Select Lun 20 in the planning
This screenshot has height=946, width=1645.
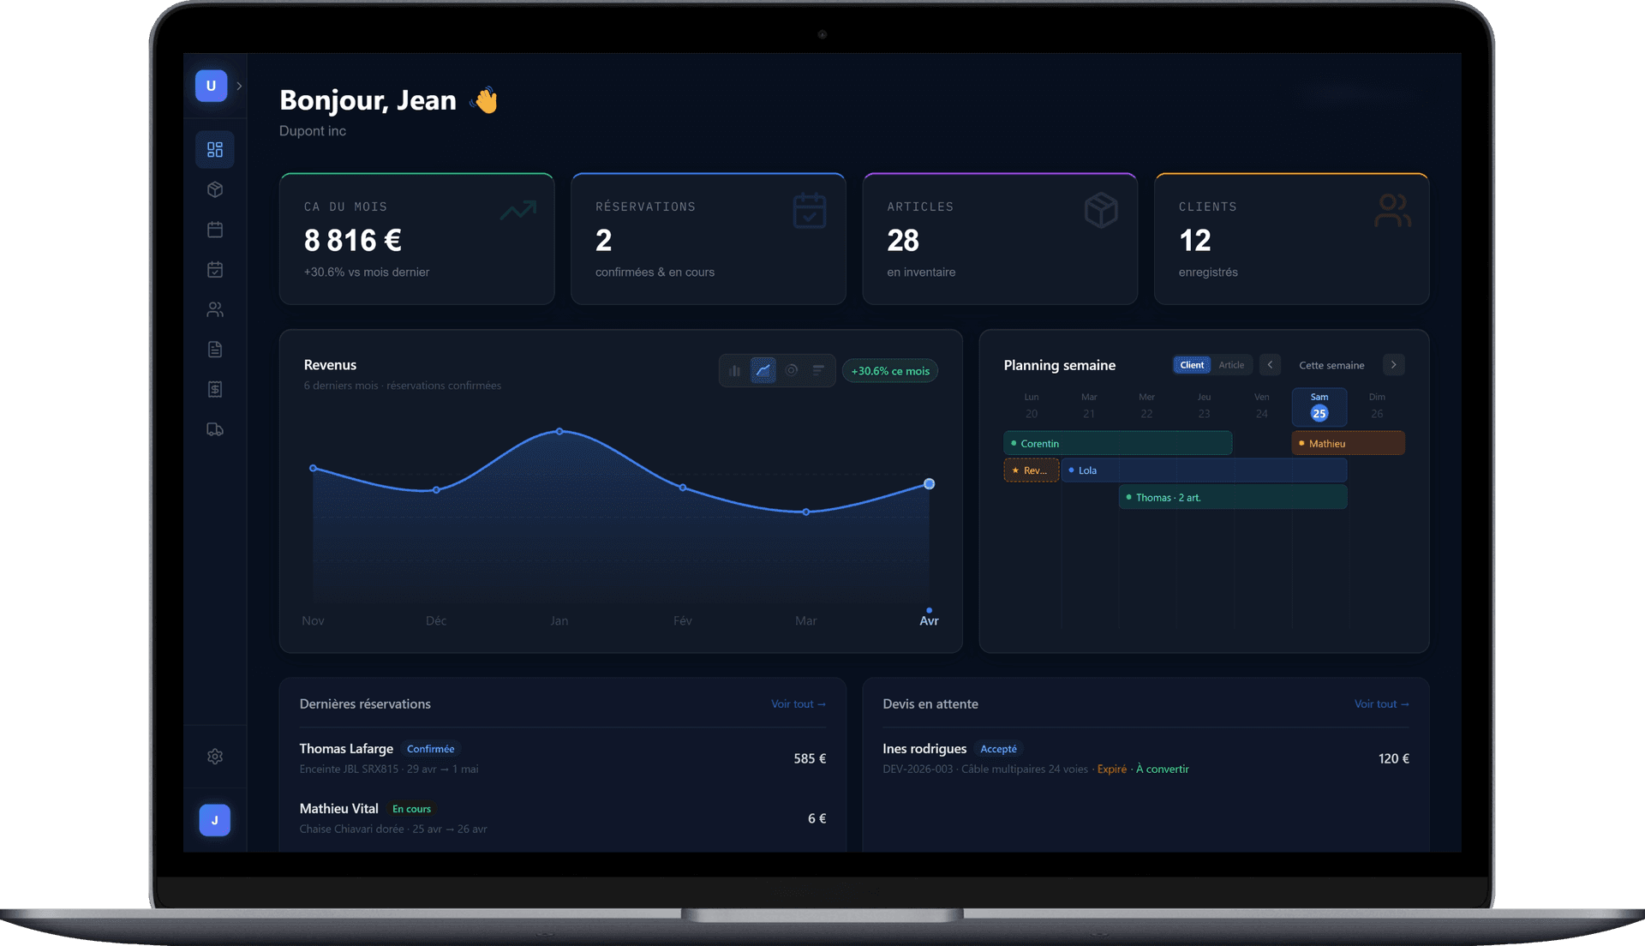pyautogui.click(x=1032, y=406)
